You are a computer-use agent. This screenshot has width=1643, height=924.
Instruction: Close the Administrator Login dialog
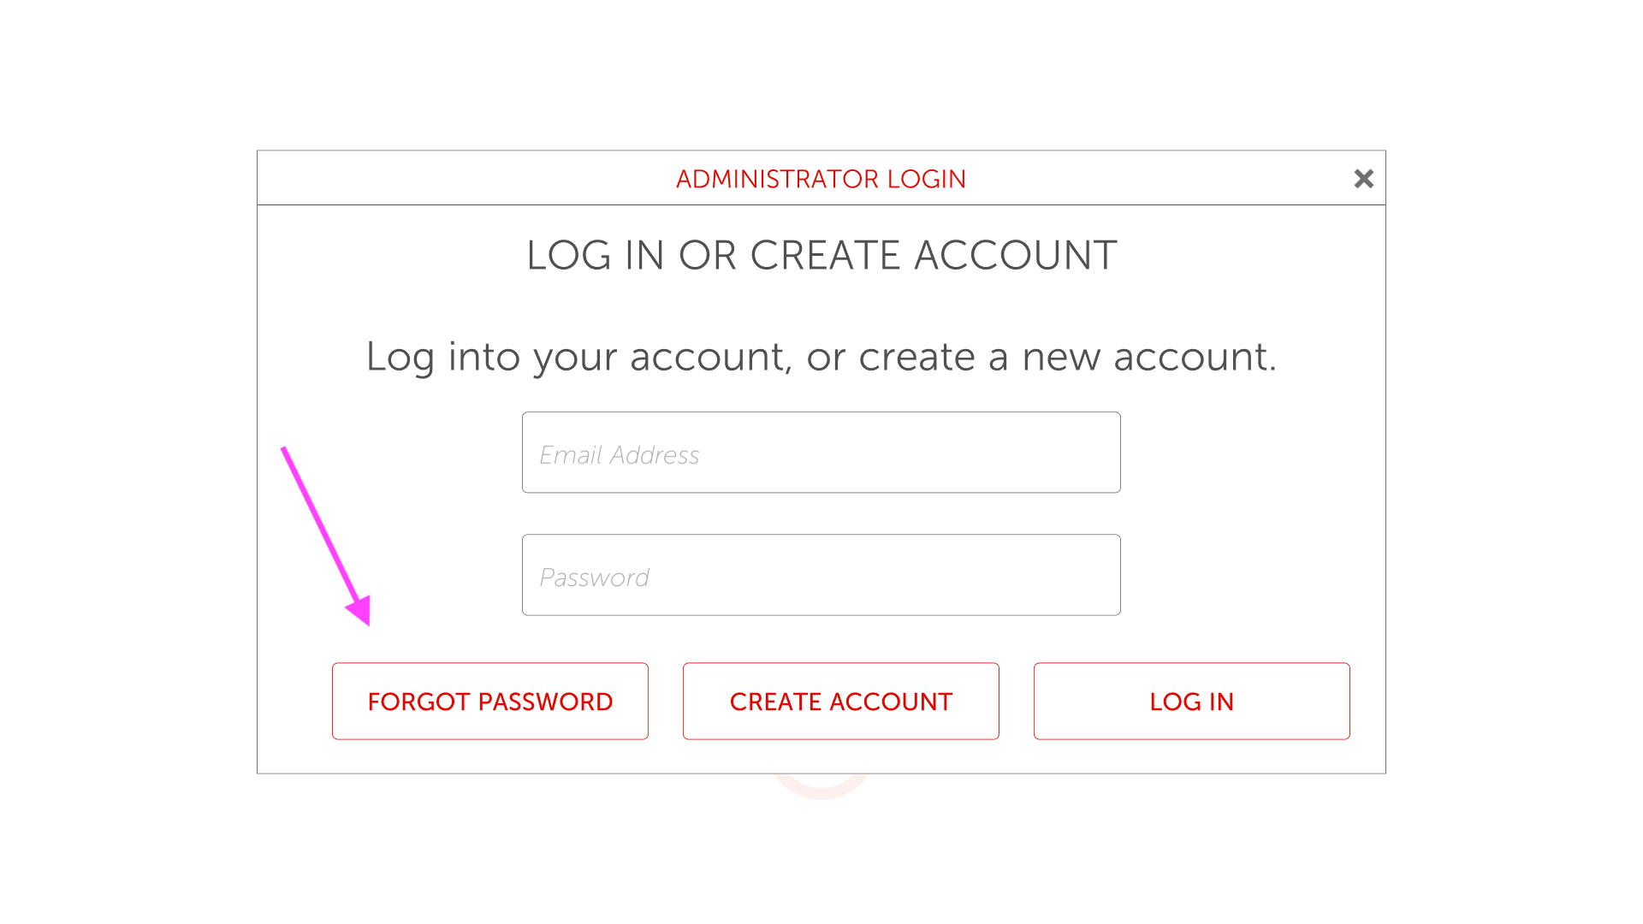[1363, 179]
